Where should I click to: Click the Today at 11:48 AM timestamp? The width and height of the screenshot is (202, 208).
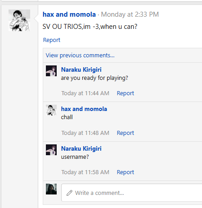point(85,133)
